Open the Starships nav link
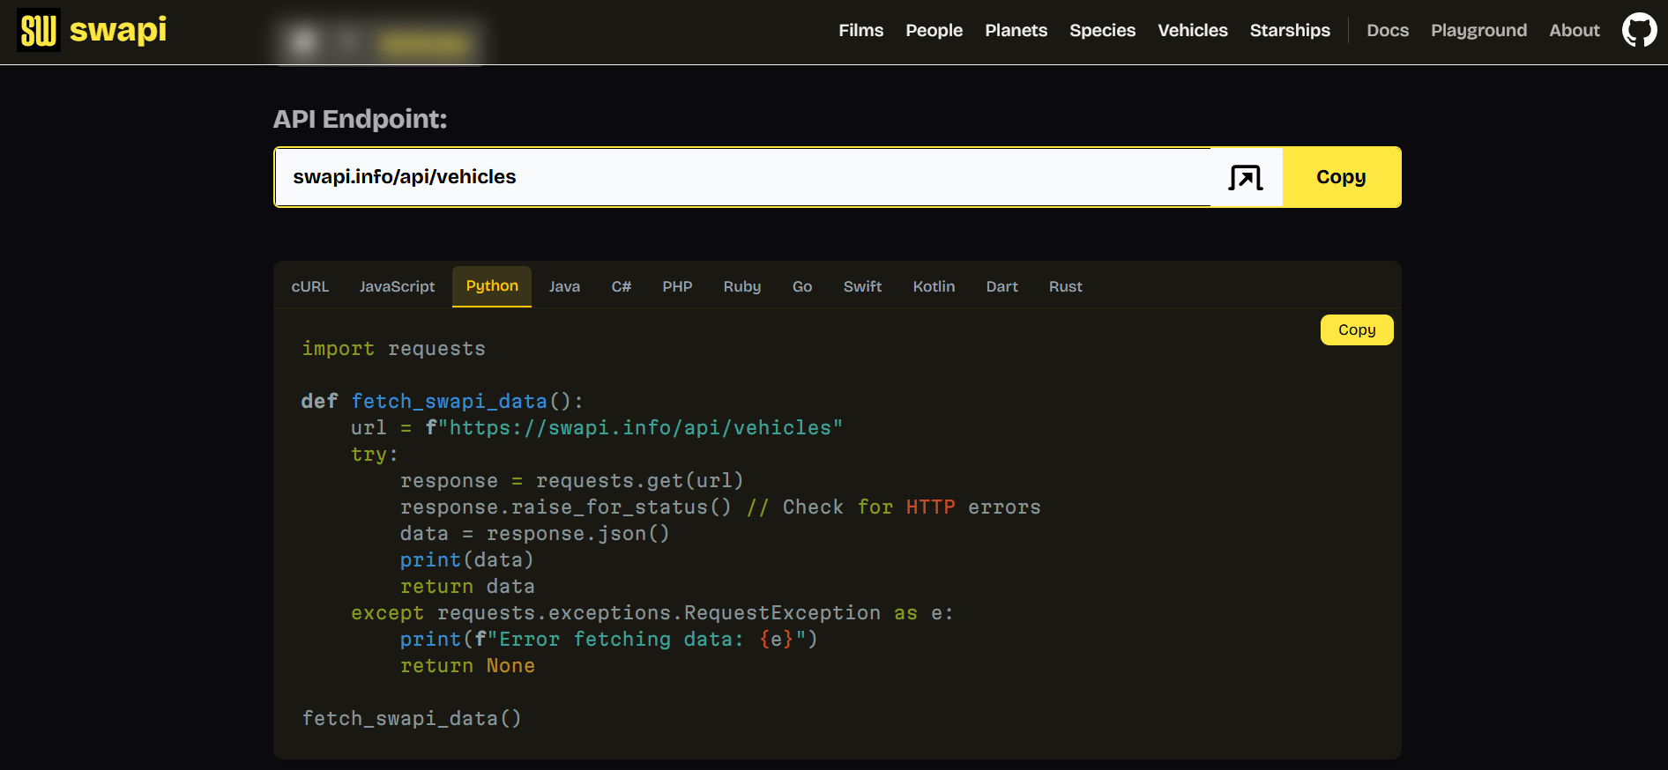 1290,30
